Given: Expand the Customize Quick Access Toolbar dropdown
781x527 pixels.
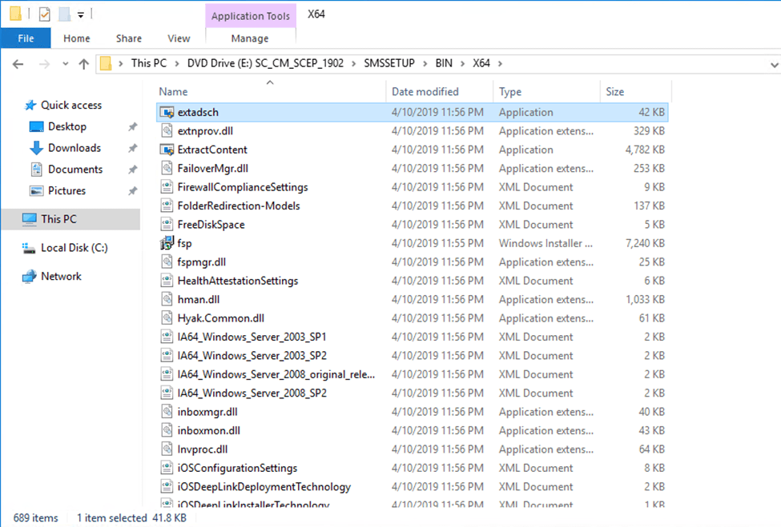Looking at the screenshot, I should [x=81, y=14].
